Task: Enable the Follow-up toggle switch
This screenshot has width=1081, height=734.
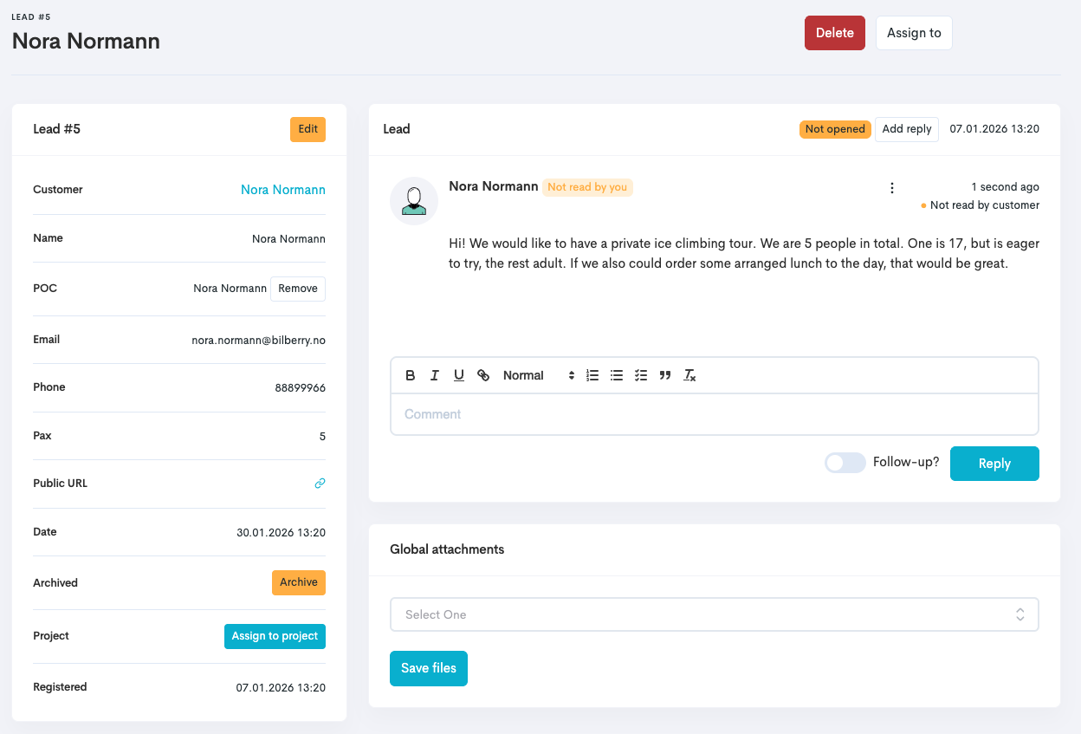Action: [845, 463]
